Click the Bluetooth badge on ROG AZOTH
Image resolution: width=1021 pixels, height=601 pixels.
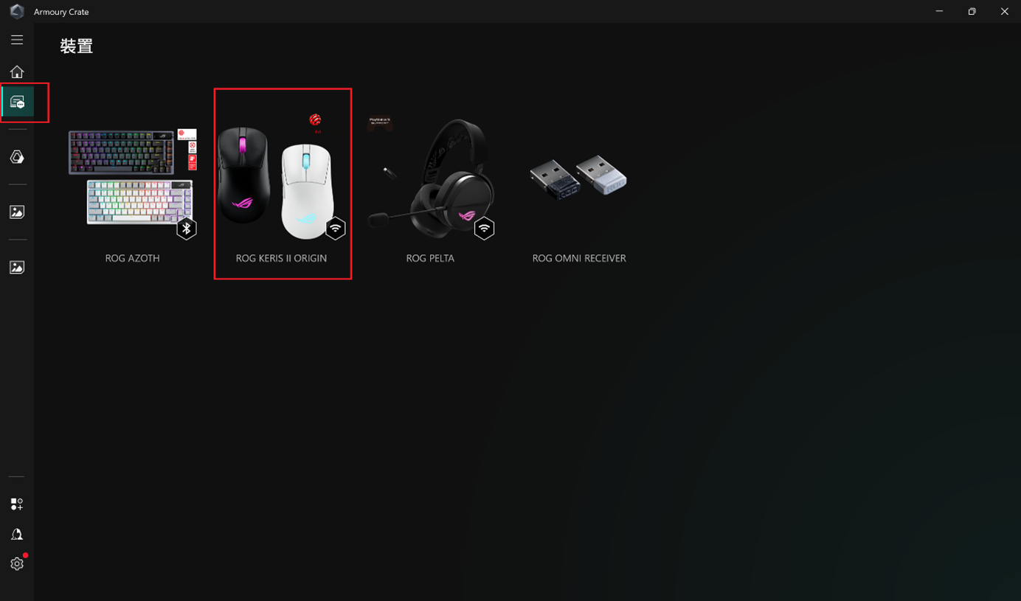point(187,229)
